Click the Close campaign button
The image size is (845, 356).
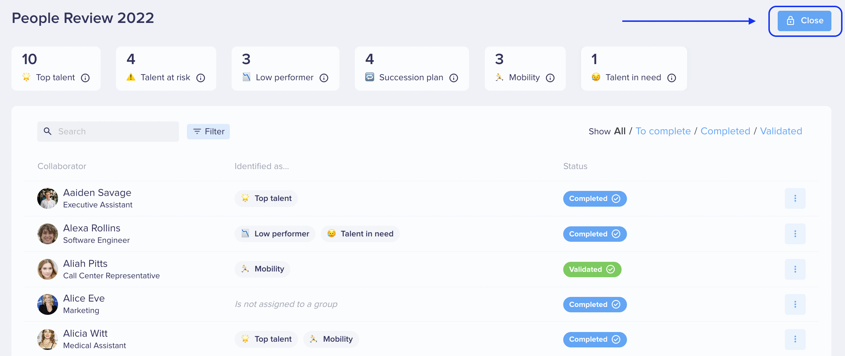click(x=804, y=21)
